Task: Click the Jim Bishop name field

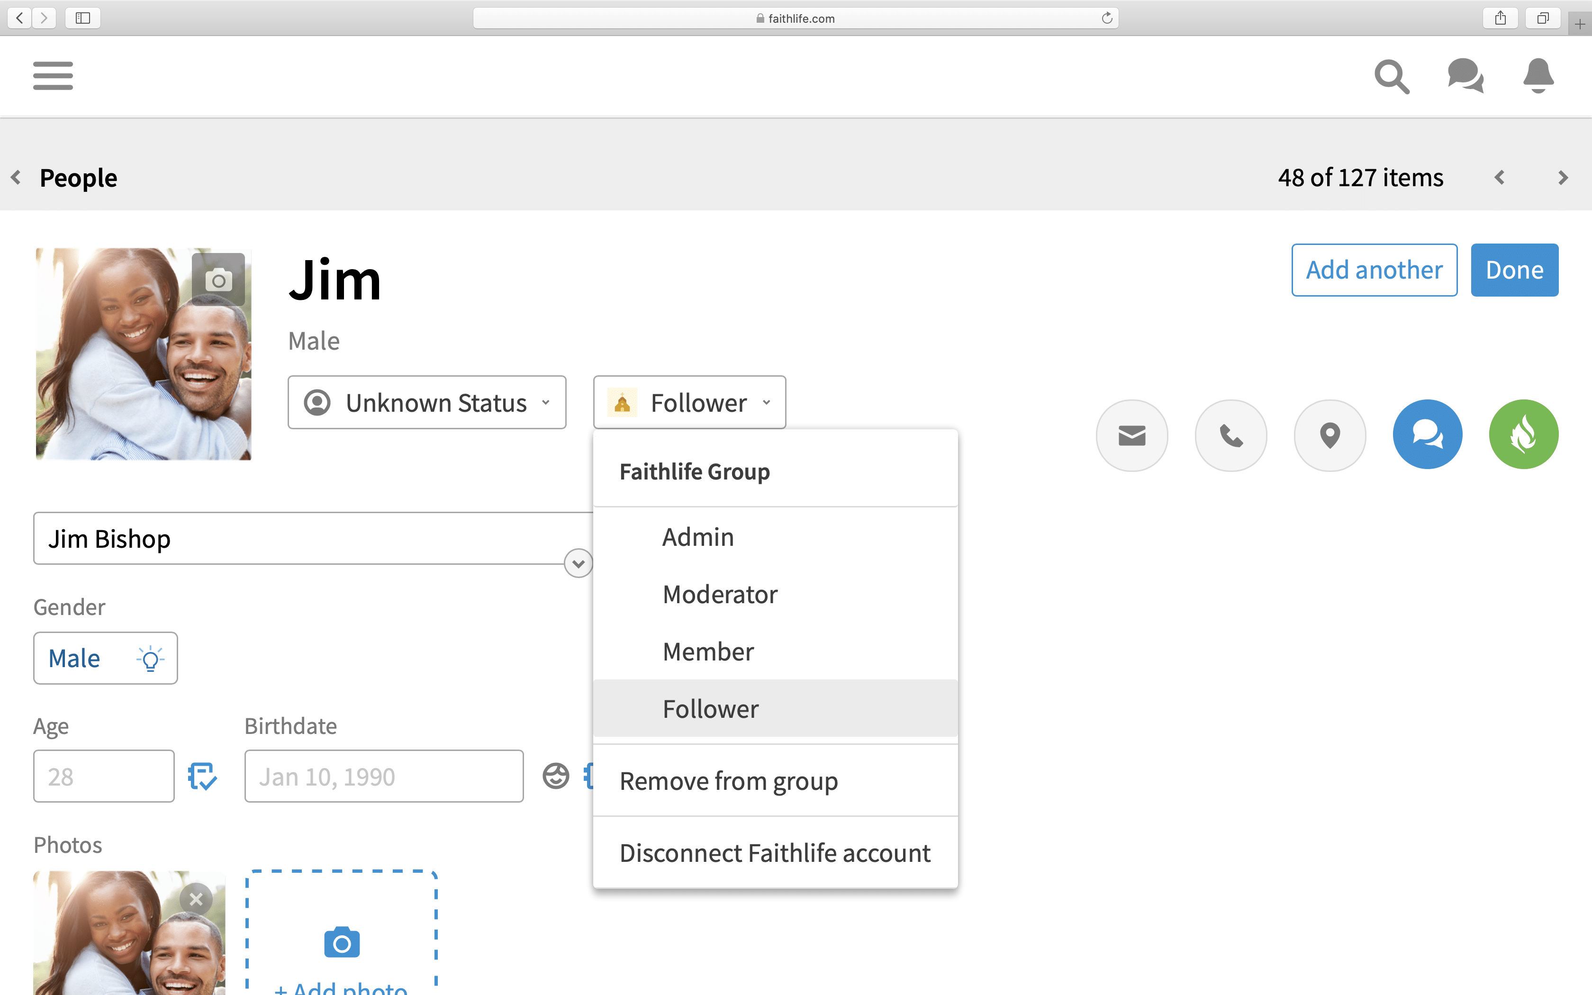Action: click(313, 538)
